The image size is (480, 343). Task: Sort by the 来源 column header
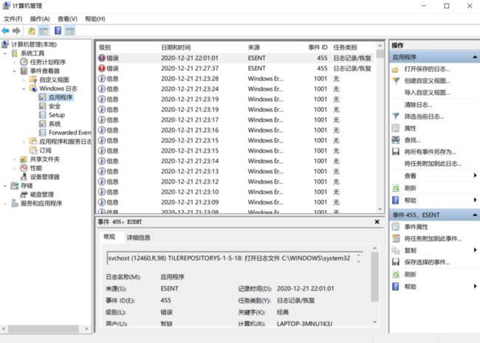click(x=267, y=47)
